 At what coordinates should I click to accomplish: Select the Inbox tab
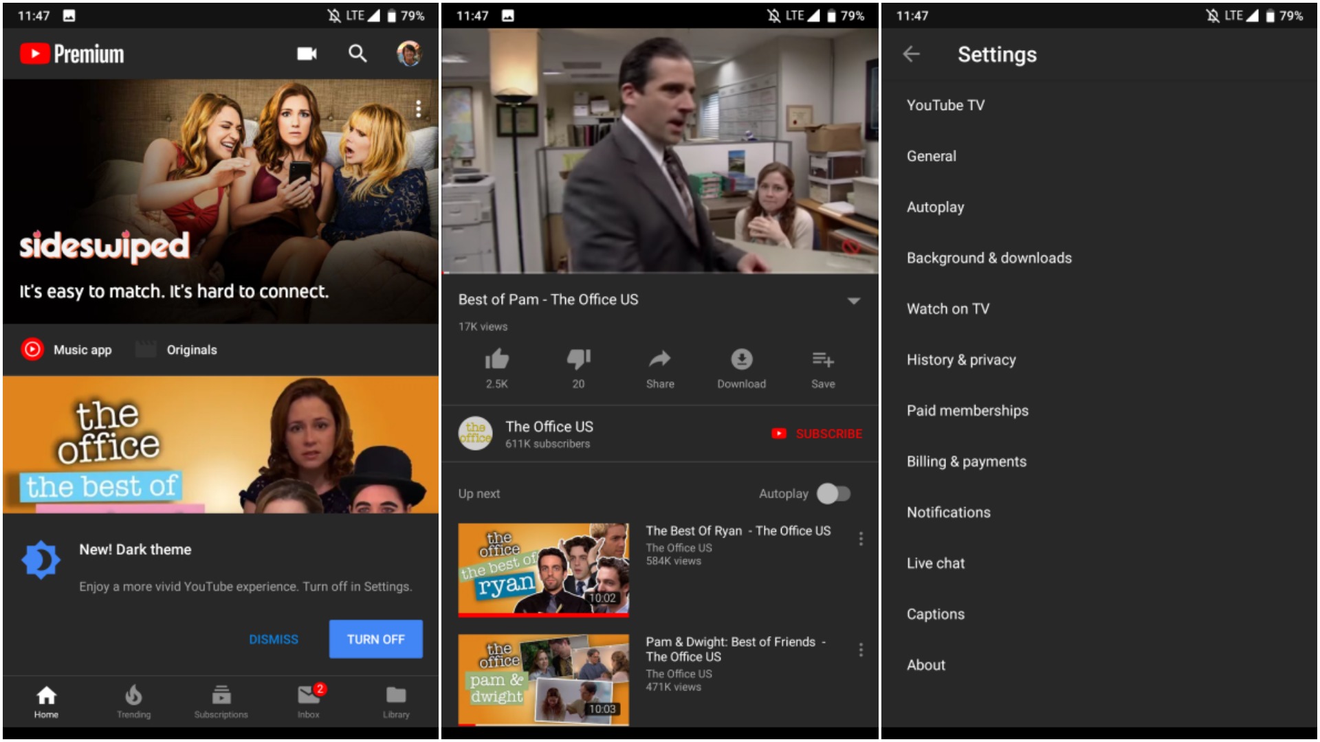[x=308, y=701]
